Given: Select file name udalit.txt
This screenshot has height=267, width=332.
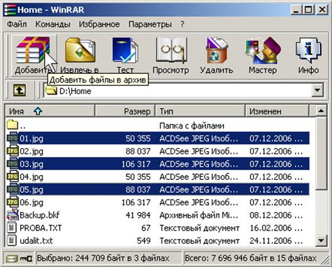Looking at the screenshot, I should pos(36,241).
